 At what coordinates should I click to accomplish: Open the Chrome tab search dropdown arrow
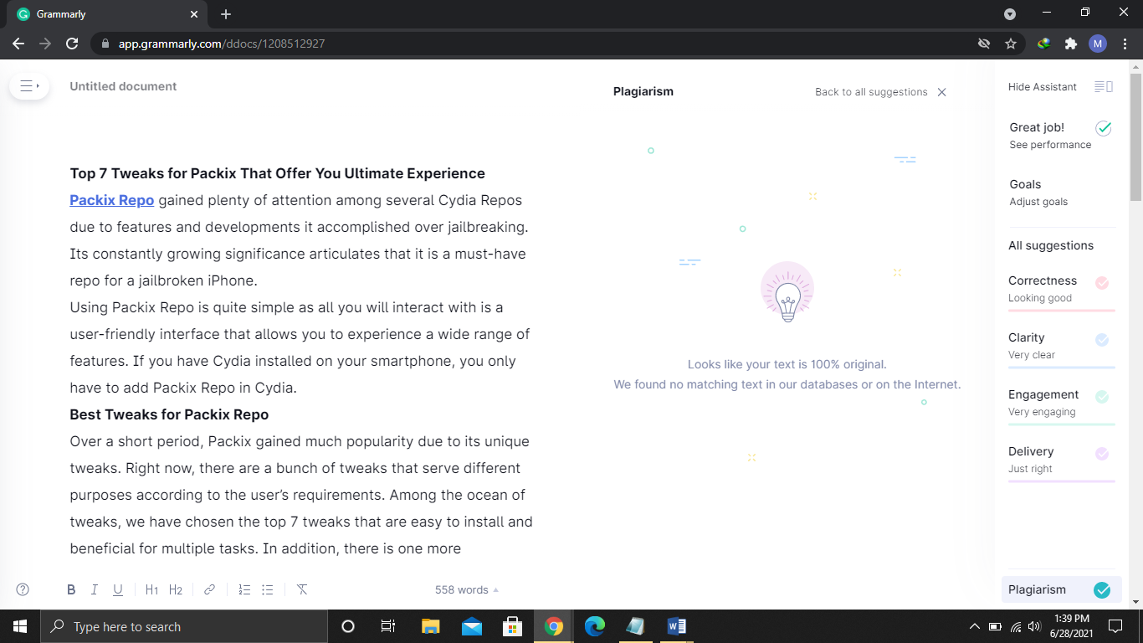(x=1010, y=14)
